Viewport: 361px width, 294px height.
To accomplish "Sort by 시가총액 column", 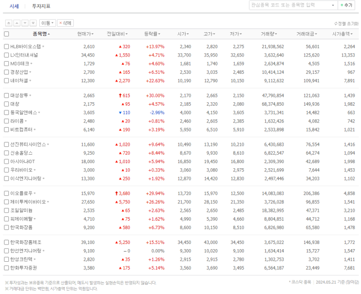I will tap(342, 34).
